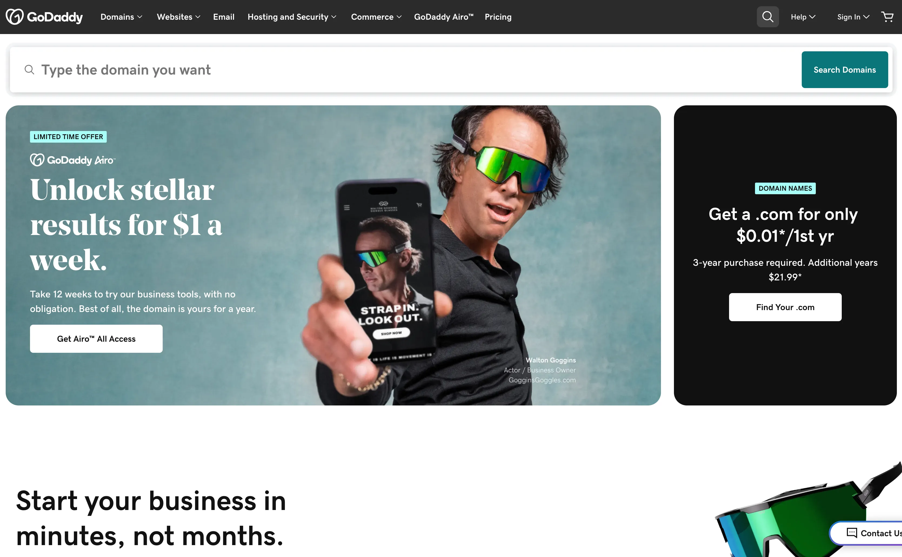Open the shopping cart icon
The height and width of the screenshot is (557, 902).
coord(887,17)
